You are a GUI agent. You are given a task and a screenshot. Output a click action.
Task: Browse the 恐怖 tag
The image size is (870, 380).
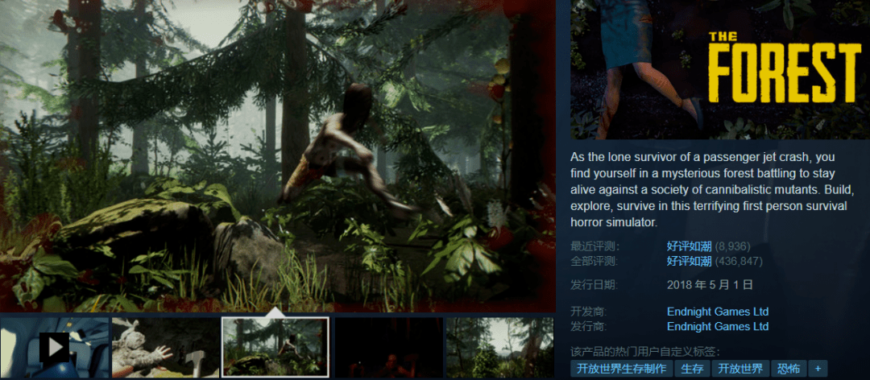[789, 369]
